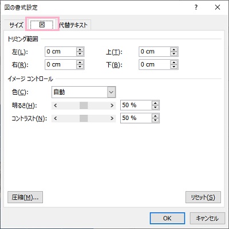Screen dimensions: 229x229
Task: Click the コントラスト slider thumb
Action: (84, 118)
